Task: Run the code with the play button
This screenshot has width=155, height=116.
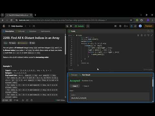Action: click(x=71, y=26)
